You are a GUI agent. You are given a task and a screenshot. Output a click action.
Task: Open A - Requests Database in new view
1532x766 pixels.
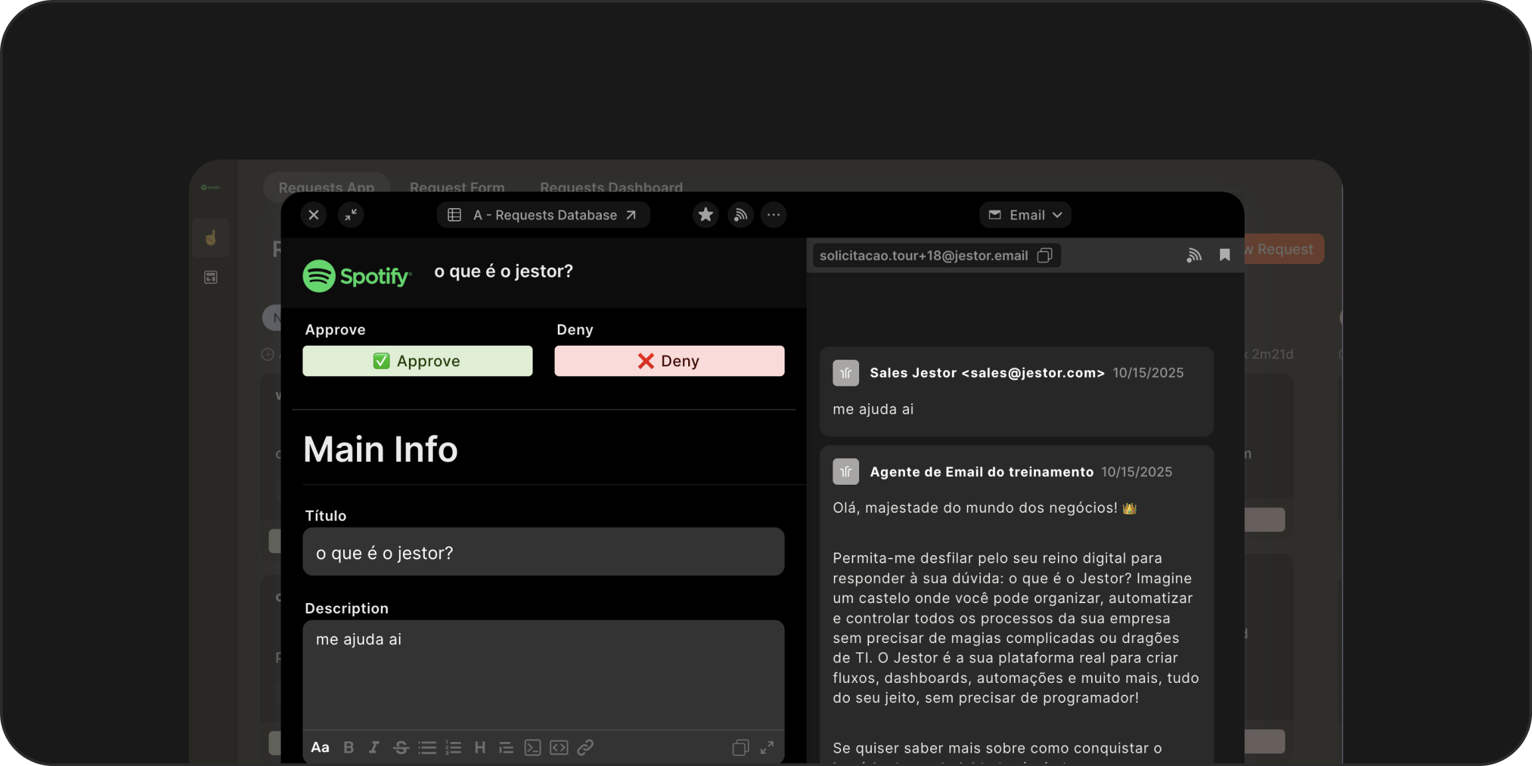tap(630, 214)
